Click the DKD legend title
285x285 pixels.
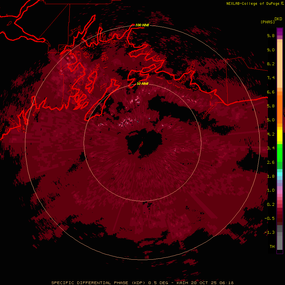[278, 19]
